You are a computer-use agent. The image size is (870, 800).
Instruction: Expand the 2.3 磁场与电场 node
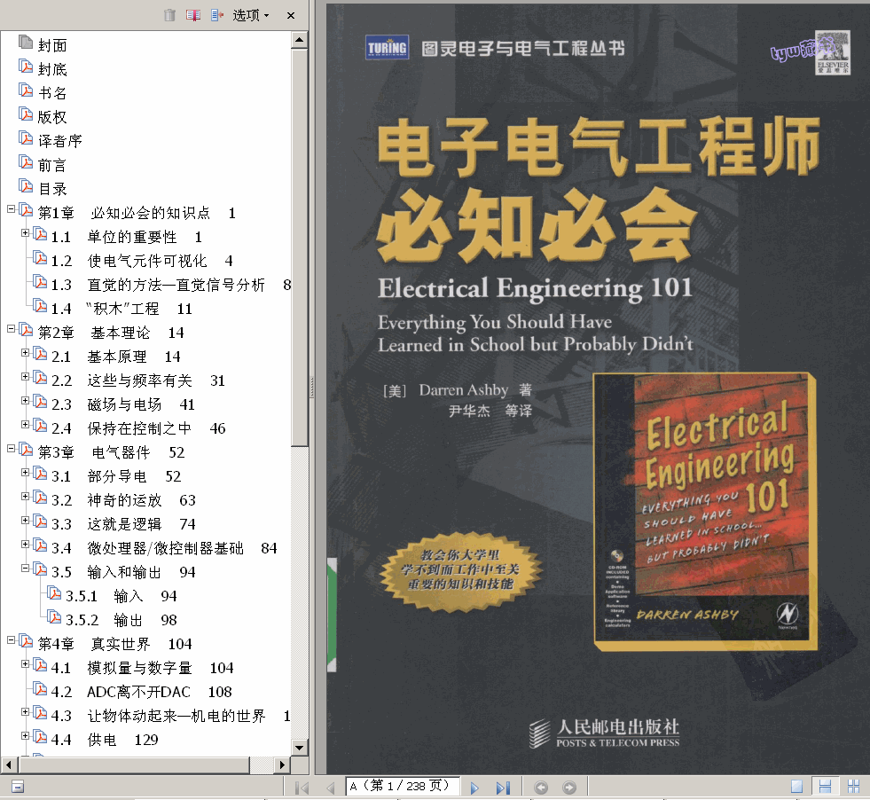(x=25, y=401)
